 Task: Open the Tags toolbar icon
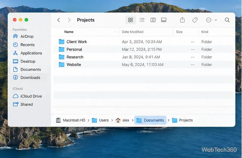point(195,20)
